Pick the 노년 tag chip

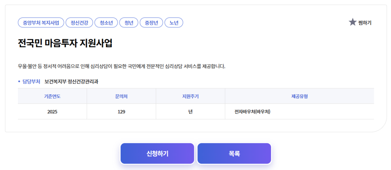[x=174, y=23]
